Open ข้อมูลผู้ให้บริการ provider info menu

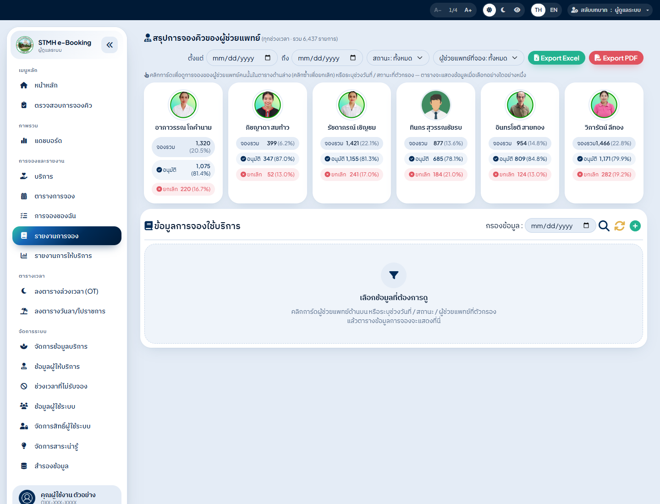point(67,367)
